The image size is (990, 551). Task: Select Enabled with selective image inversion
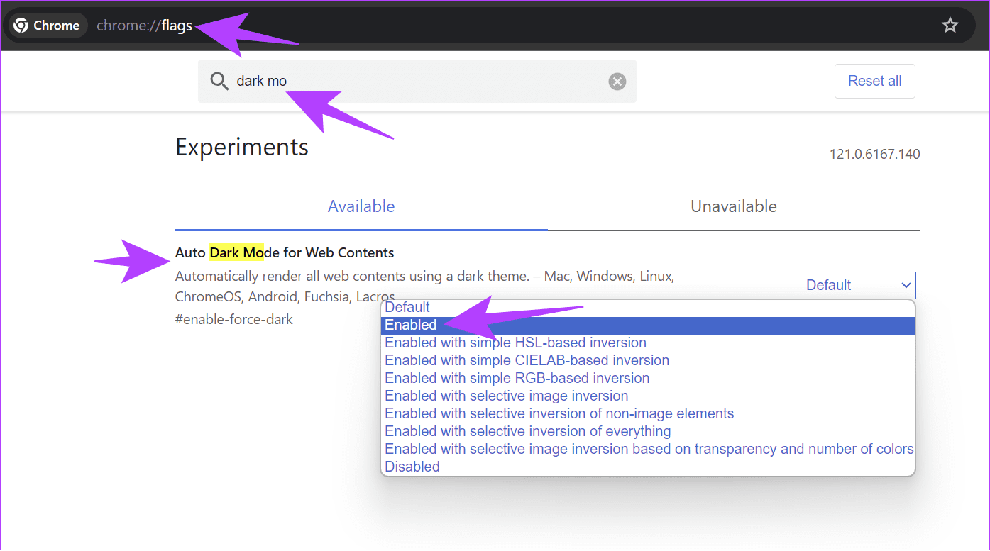click(x=648, y=396)
